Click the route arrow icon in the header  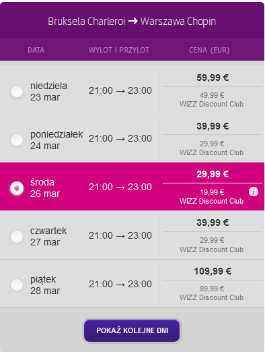coord(132,21)
